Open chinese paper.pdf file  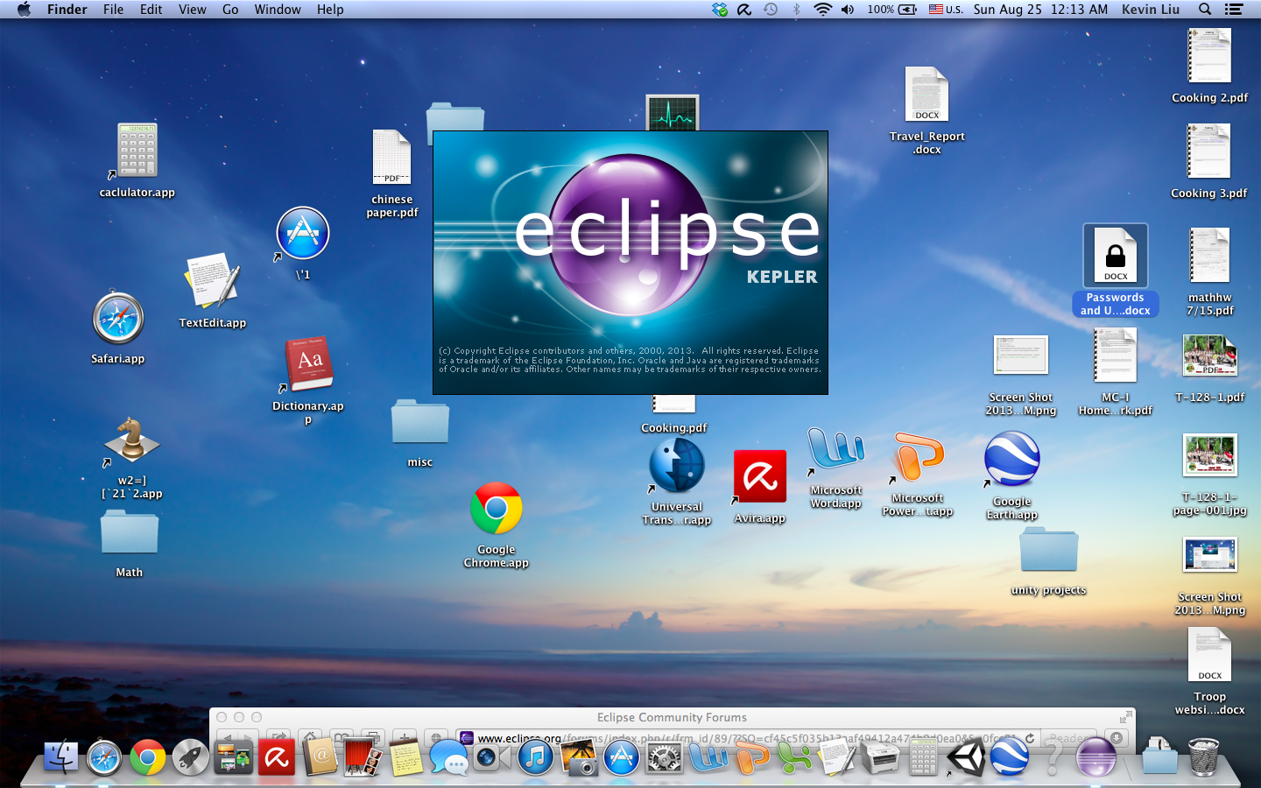tap(391, 157)
